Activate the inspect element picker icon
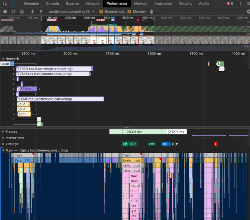The height and width of the screenshot is (220, 250). (5, 4)
